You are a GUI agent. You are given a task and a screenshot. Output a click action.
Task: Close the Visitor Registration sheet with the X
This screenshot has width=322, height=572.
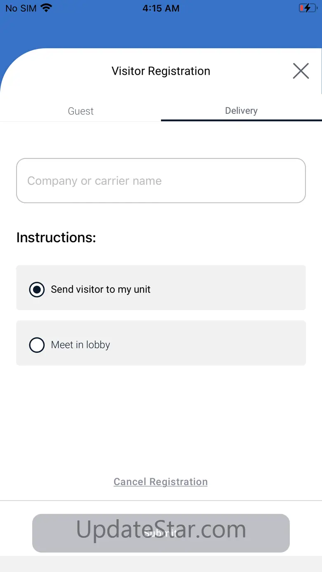click(301, 71)
